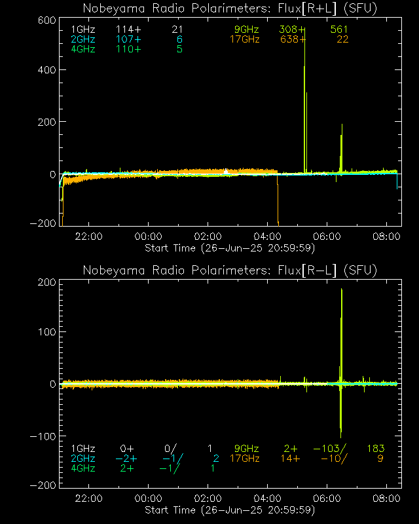This screenshot has width=419, height=524.
Task: Click the 400 y-axis label on R+L plot
Action: [46, 70]
